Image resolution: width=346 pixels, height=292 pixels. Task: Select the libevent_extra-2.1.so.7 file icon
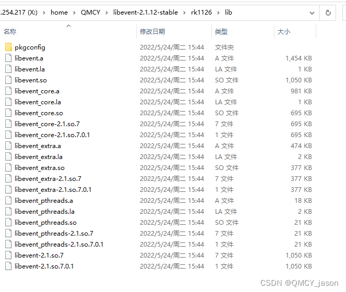8,178
